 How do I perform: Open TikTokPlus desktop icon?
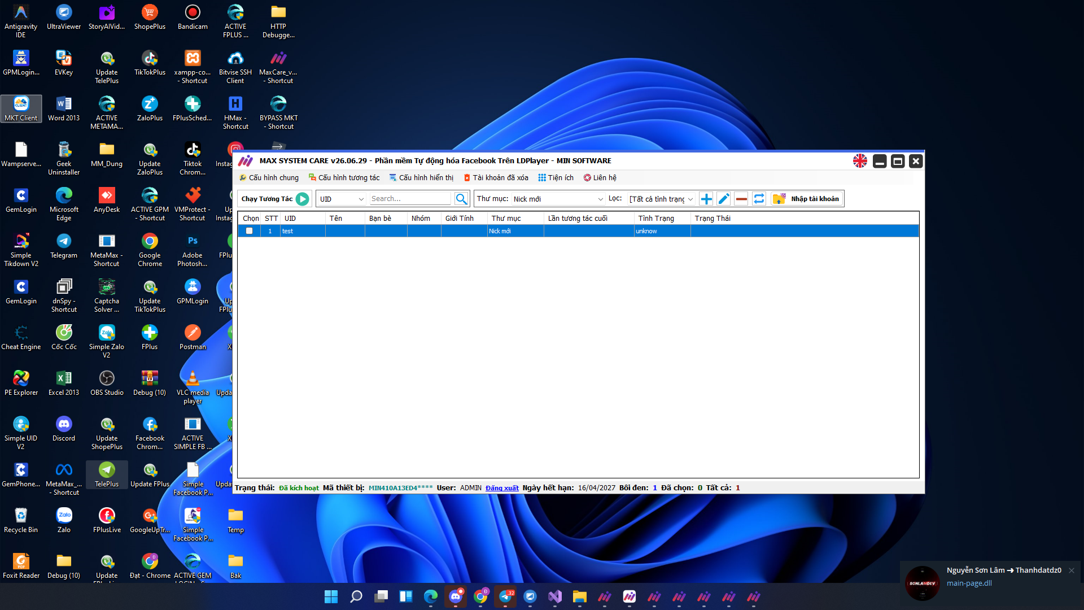[x=150, y=63]
